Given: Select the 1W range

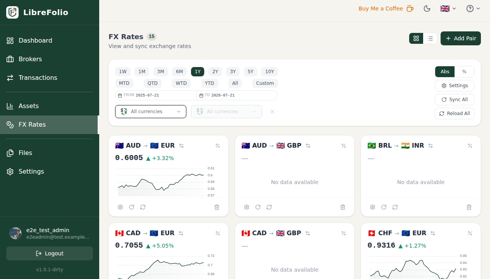Looking at the screenshot, I should (x=122, y=72).
